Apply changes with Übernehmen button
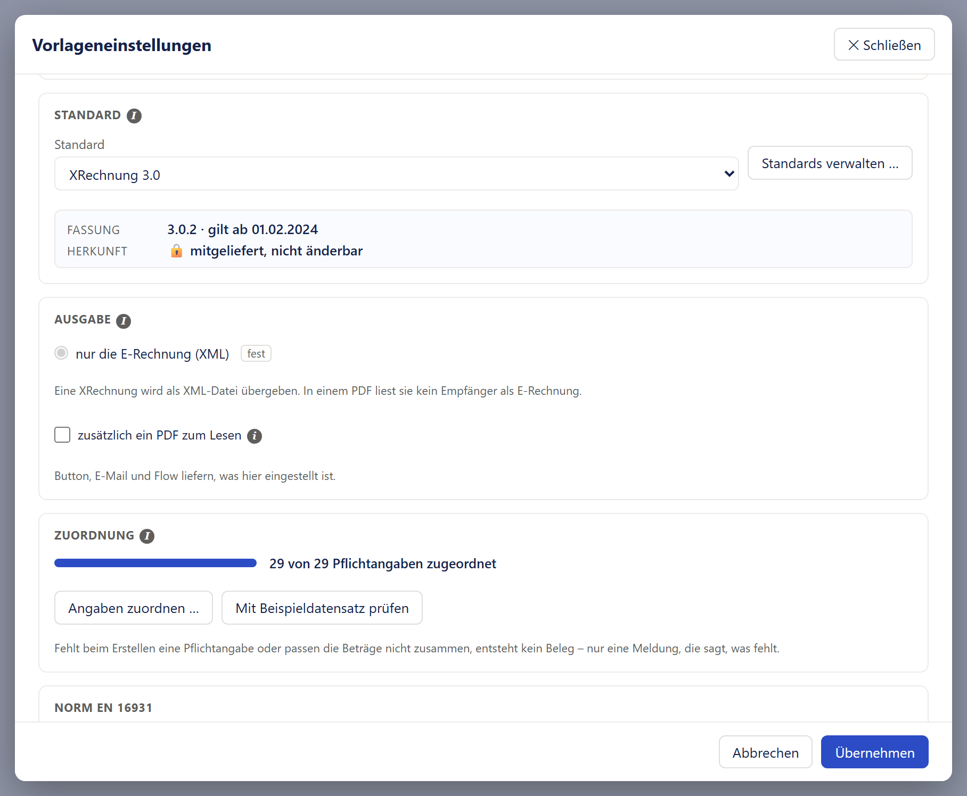 (874, 752)
